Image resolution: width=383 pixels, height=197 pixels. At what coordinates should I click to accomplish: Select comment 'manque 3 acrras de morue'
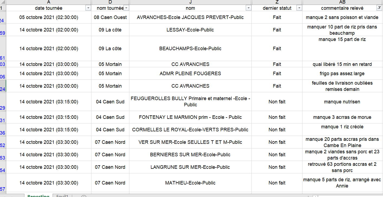tap(342, 117)
